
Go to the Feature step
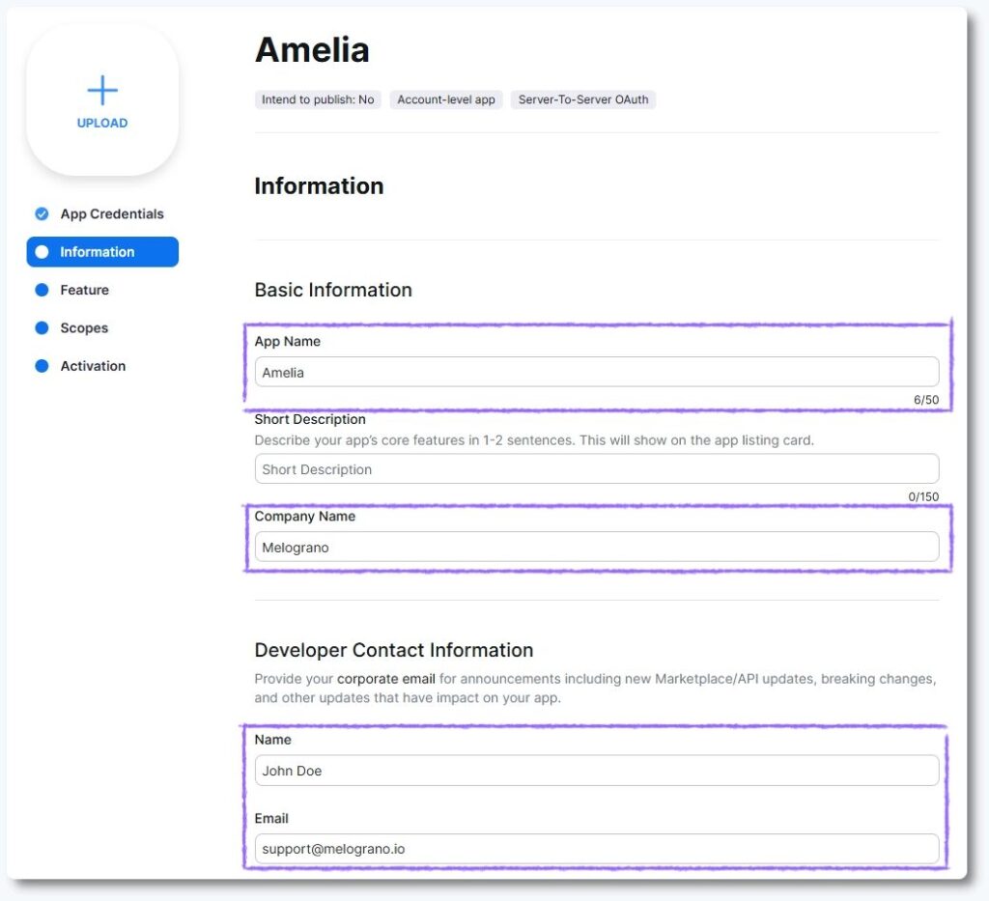pos(85,290)
